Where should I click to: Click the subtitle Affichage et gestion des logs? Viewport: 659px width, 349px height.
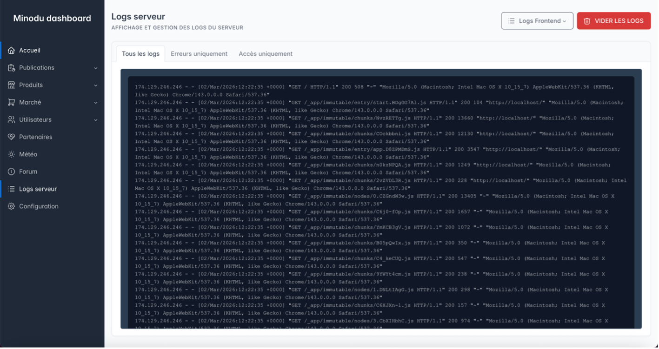(x=177, y=28)
